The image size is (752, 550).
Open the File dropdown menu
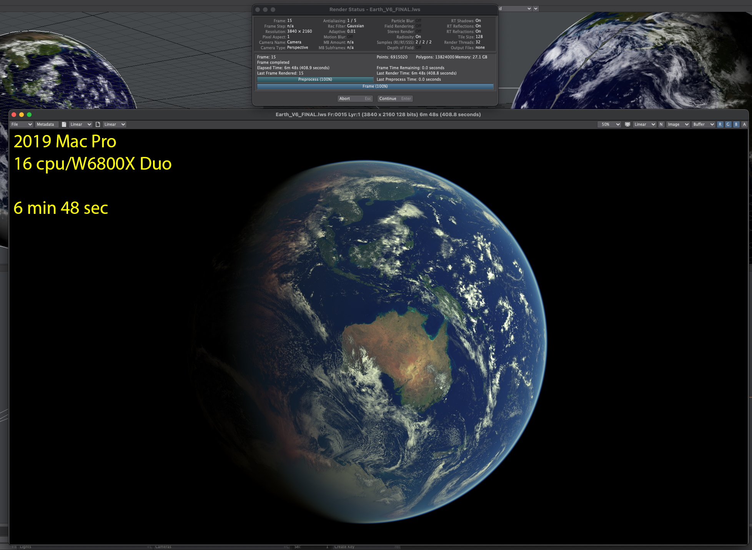(22, 124)
